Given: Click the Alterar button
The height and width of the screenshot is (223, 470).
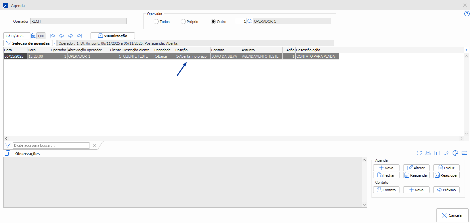Looking at the screenshot, I should (x=416, y=168).
